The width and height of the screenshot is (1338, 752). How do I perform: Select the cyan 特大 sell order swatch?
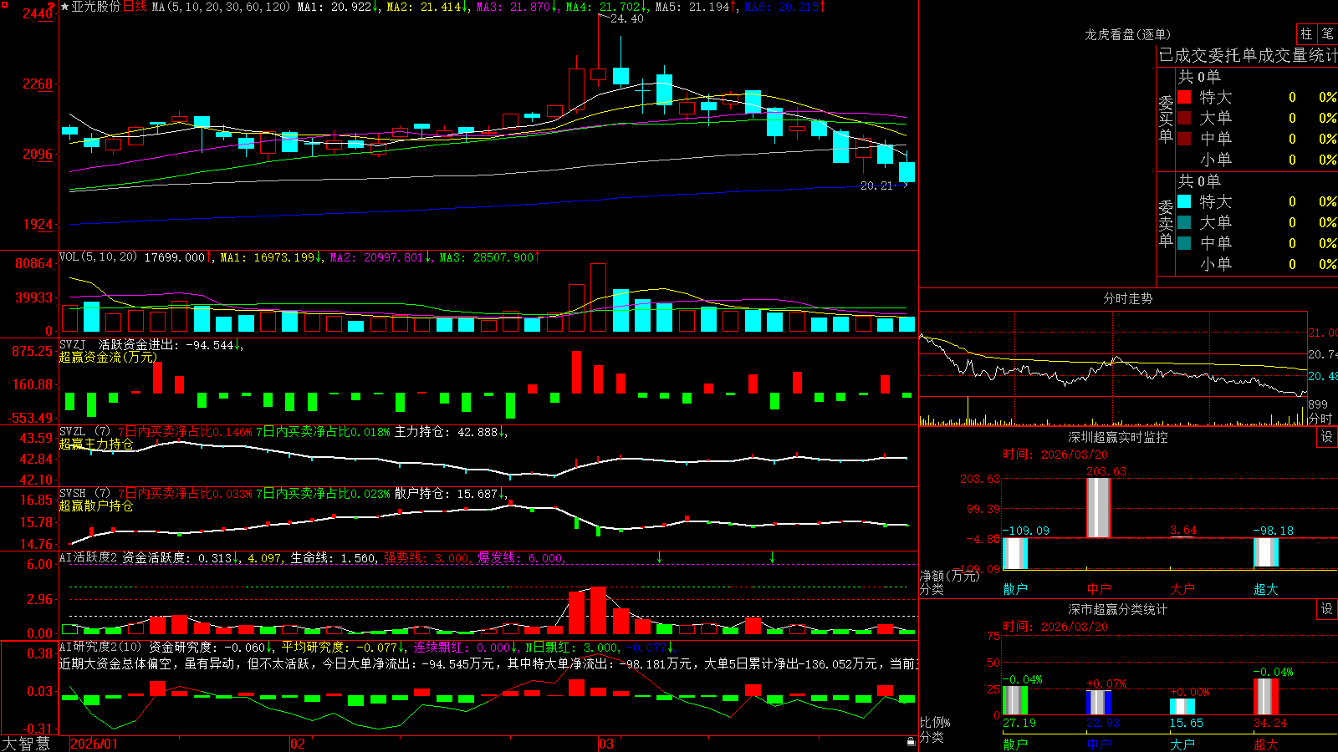pos(1184,201)
